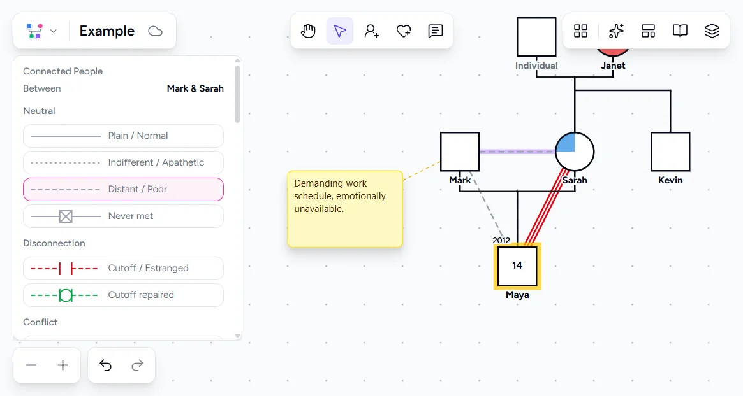Screen dimensions: 743x396
Task: Click the cloud sync status icon
Action: tap(156, 31)
